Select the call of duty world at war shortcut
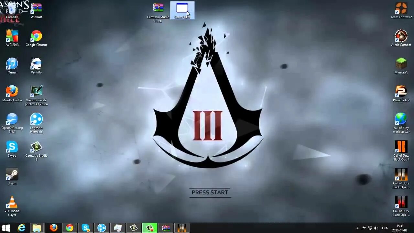Screen dimensions: 414x233 (401, 123)
